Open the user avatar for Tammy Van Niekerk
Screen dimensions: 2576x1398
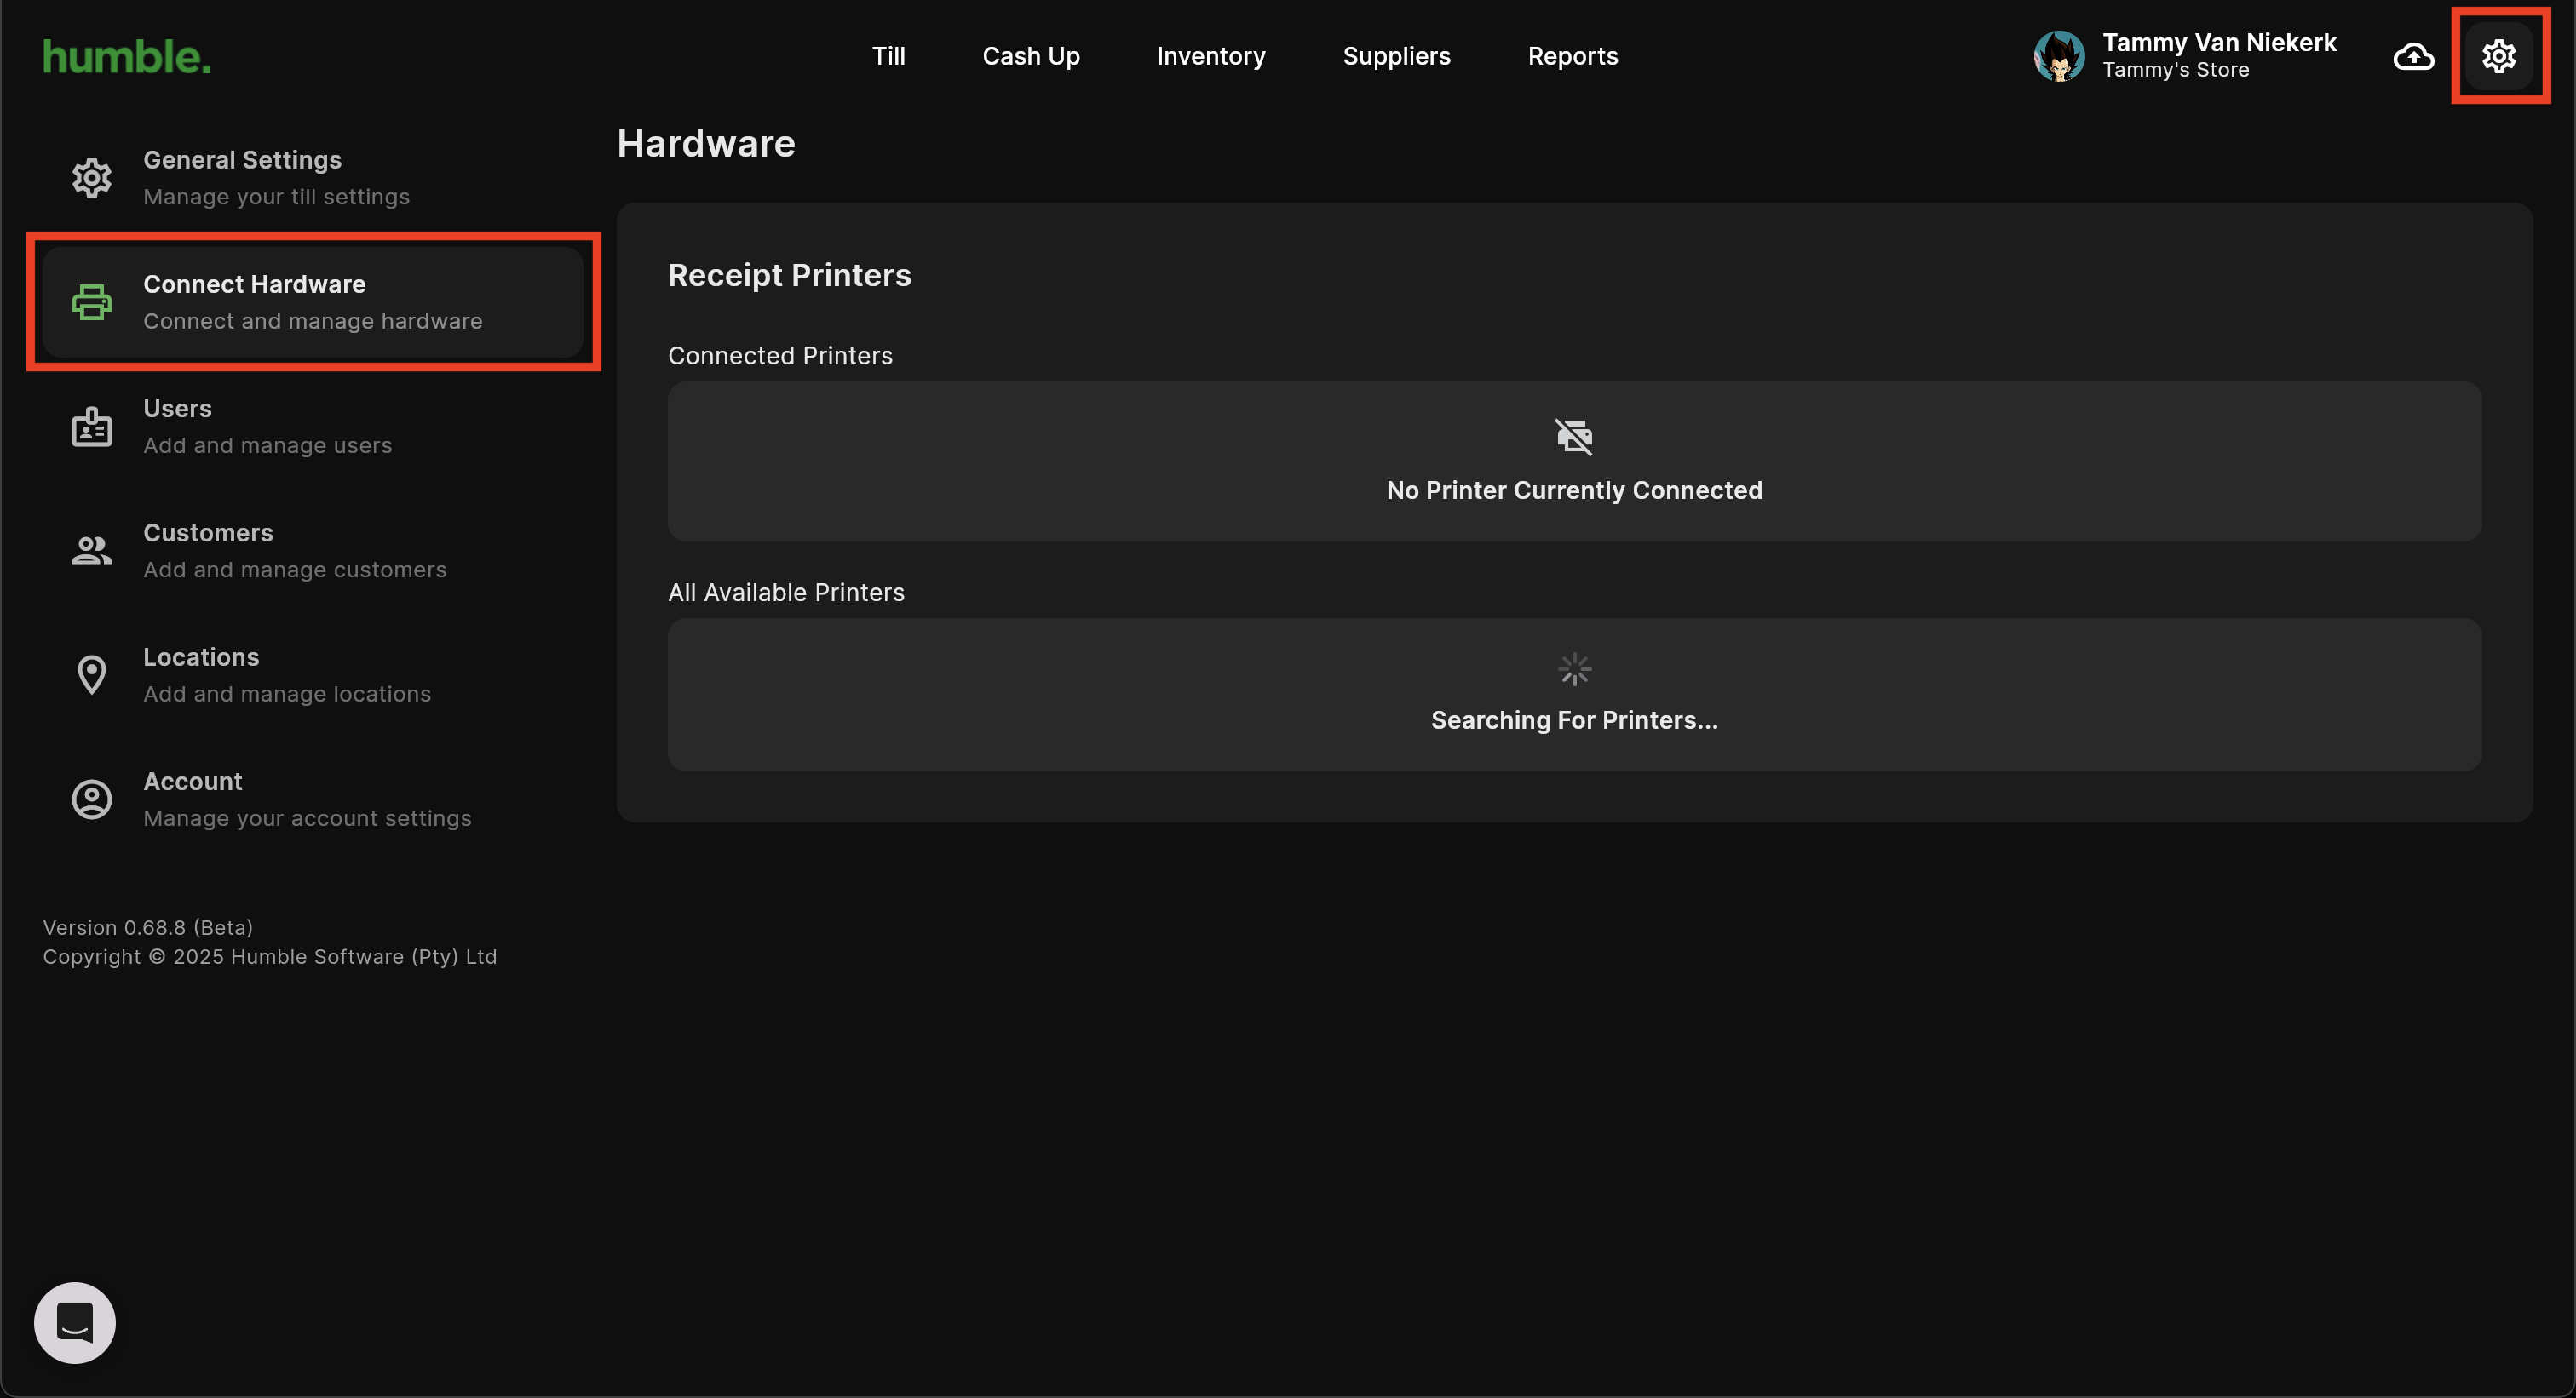[x=2059, y=56]
